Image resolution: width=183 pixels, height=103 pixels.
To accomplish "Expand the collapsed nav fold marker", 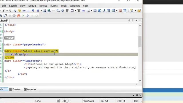I will click(3, 38).
